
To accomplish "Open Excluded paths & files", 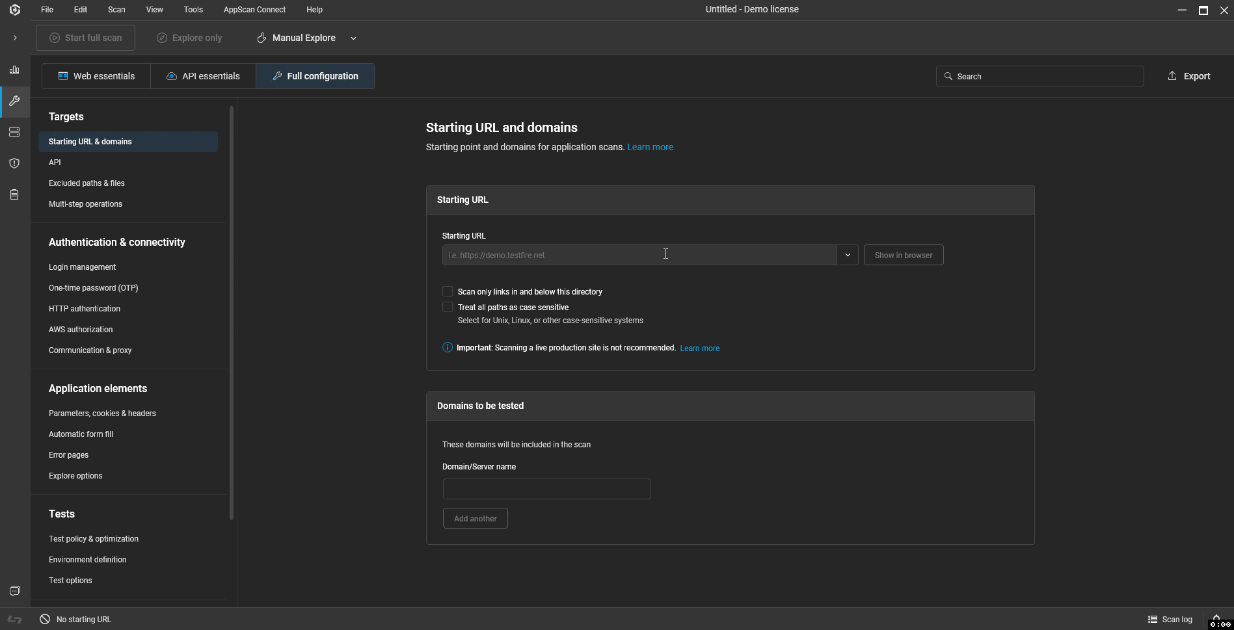I will 87,183.
